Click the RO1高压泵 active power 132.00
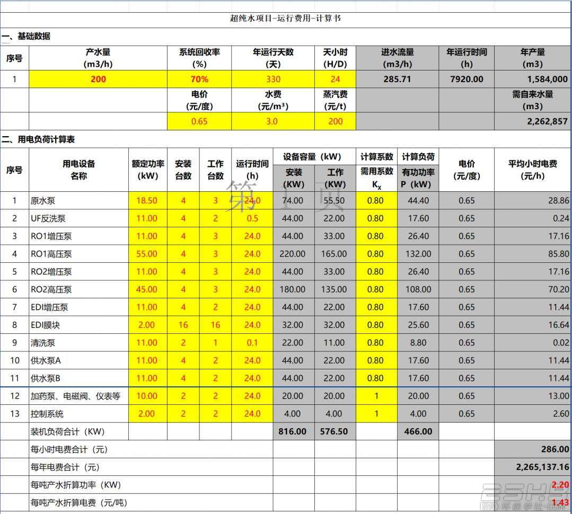This screenshot has height=514, width=572. click(418, 254)
